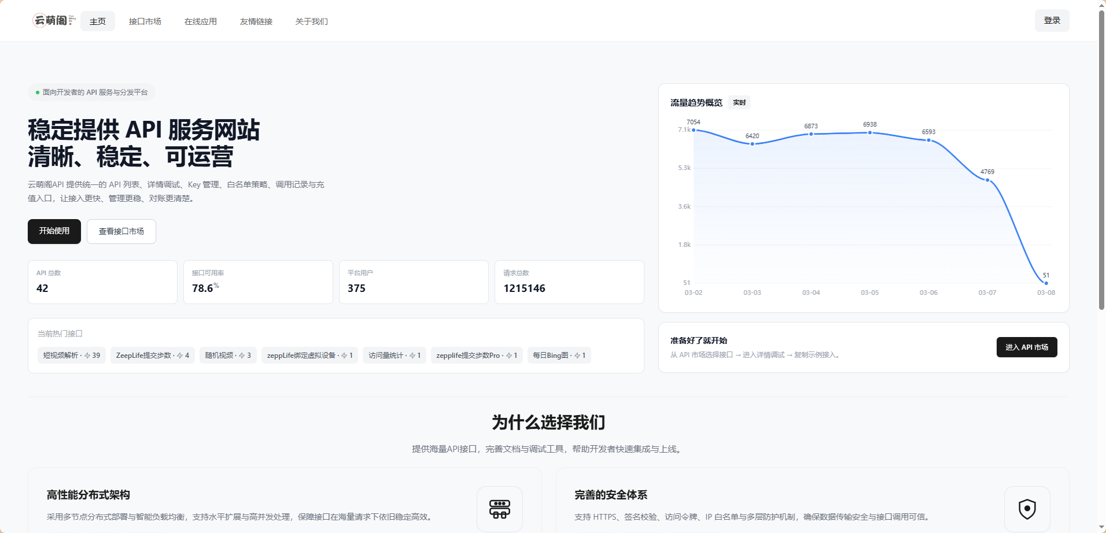This screenshot has width=1106, height=533.
Task: Select the 每日Bing图 tag
Action: 559,356
